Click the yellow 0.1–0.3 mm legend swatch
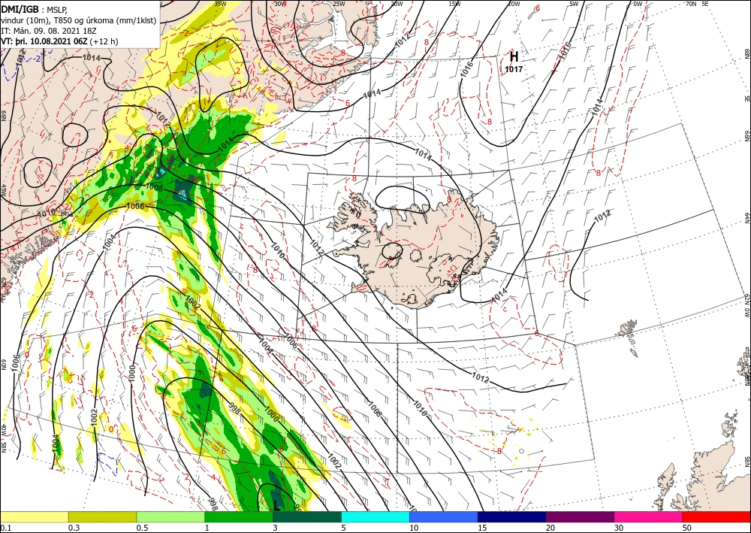Image resolution: width=751 pixels, height=533 pixels. pyautogui.click(x=35, y=516)
